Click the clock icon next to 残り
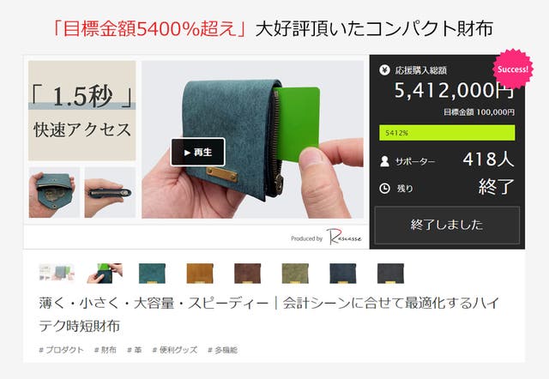The height and width of the screenshot is (379, 549). [384, 189]
